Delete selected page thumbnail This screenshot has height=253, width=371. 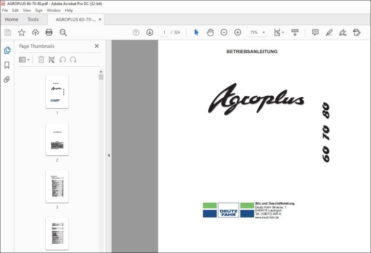click(x=41, y=60)
